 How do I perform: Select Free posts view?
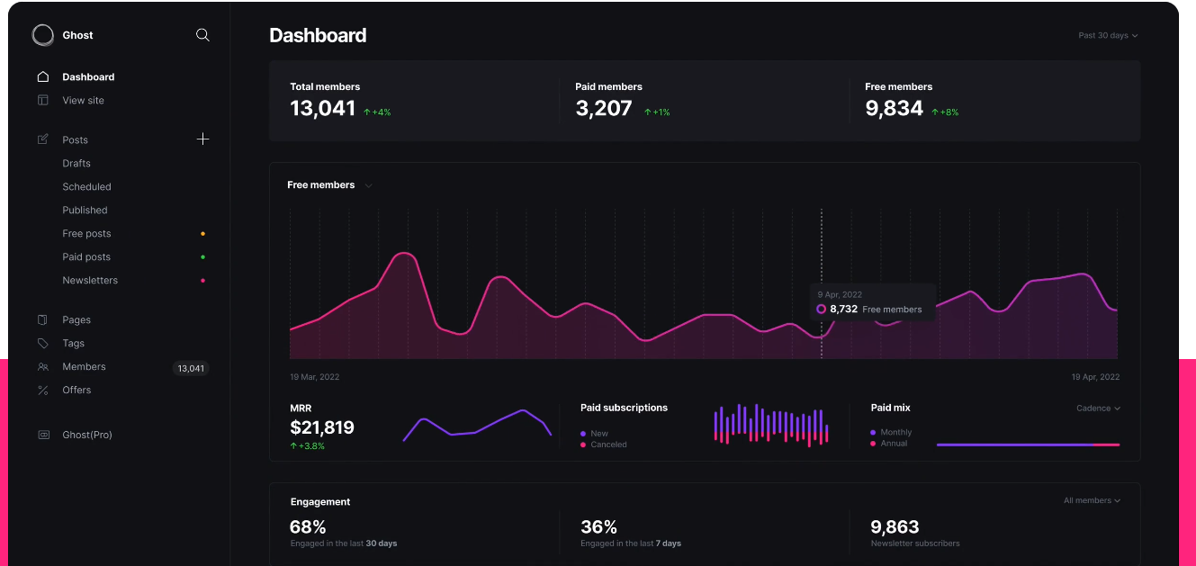click(86, 233)
